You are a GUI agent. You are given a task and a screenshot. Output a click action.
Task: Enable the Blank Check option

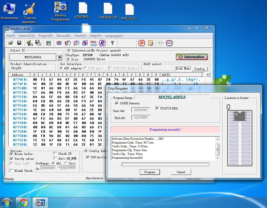[x=12, y=171]
